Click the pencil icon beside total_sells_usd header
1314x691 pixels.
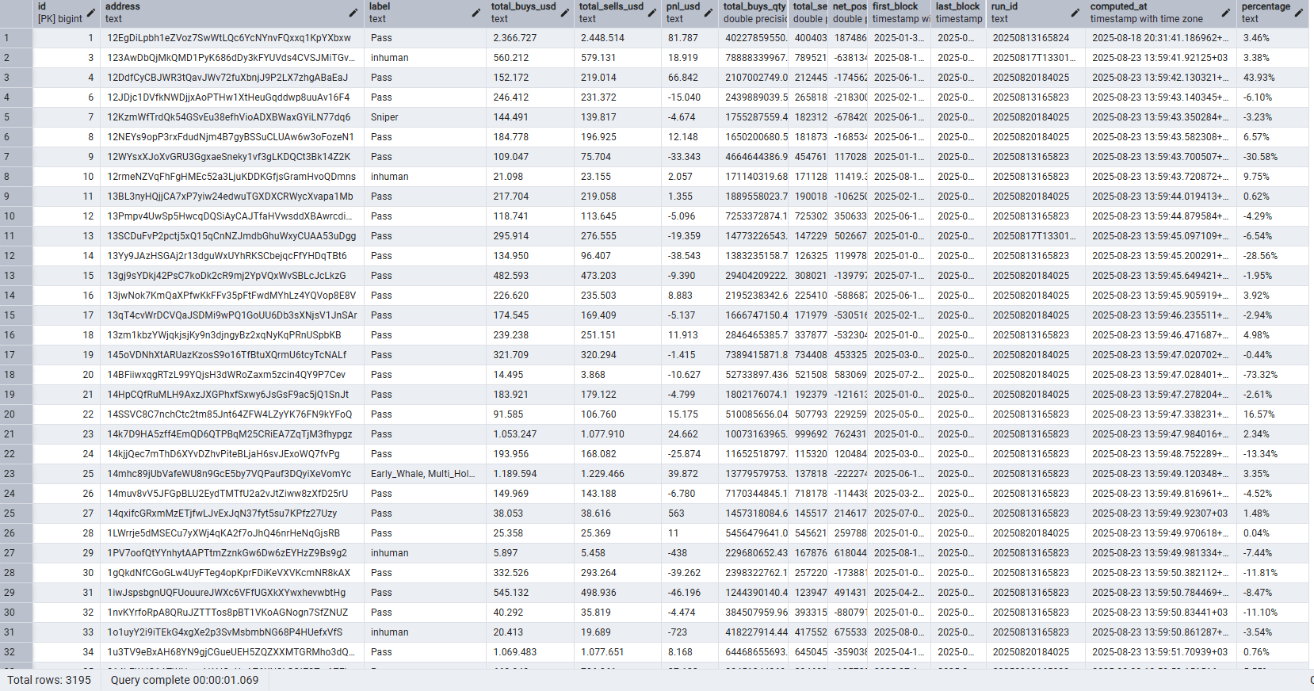[x=652, y=13]
